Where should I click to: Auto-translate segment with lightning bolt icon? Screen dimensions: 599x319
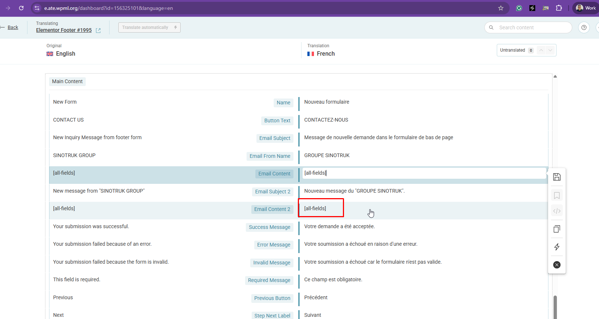tap(557, 247)
